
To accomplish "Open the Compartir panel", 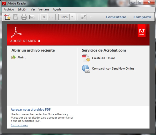I will pos(142,17).
